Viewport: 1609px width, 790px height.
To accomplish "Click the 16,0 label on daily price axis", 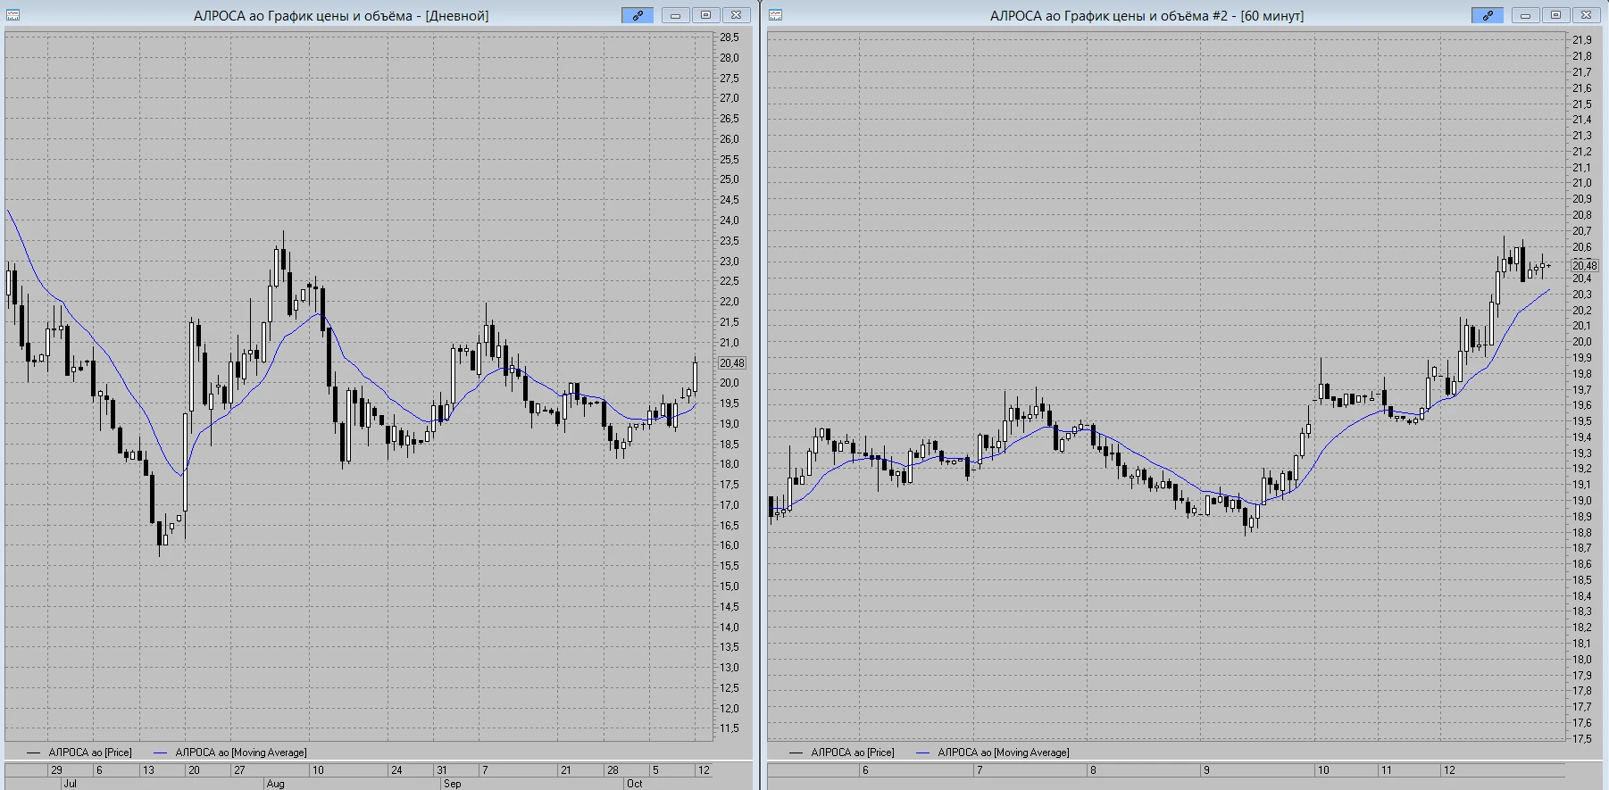I will [729, 545].
